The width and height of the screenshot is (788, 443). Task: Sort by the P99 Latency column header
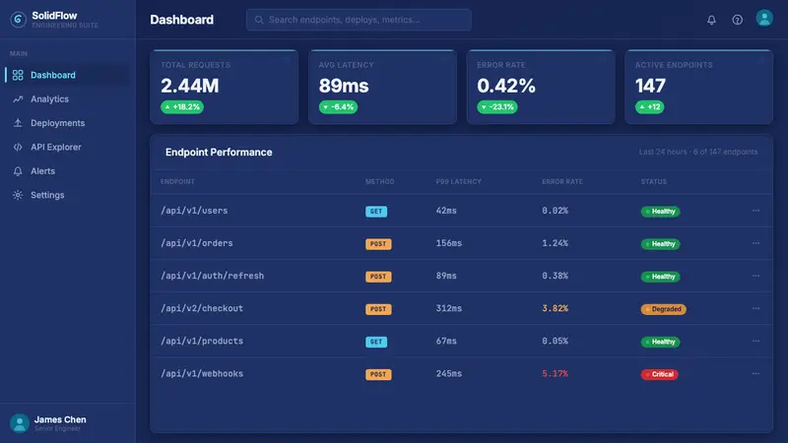(459, 182)
